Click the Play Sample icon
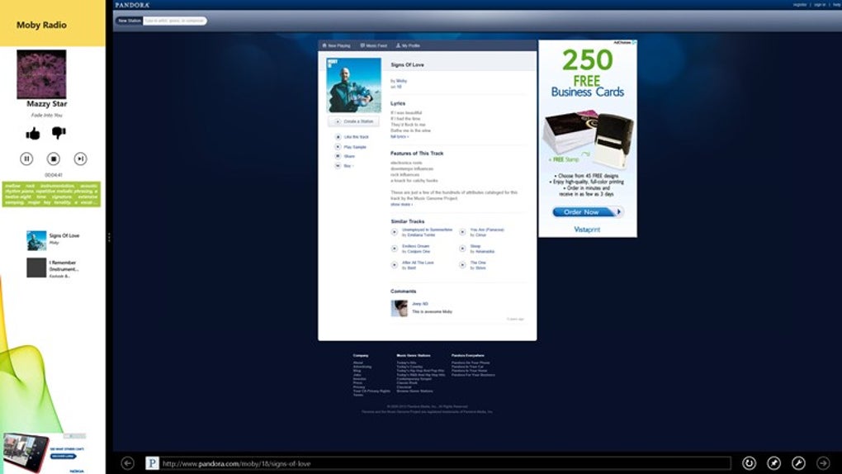 click(x=338, y=147)
